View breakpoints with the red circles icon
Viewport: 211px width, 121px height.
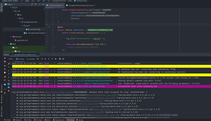point(5,77)
